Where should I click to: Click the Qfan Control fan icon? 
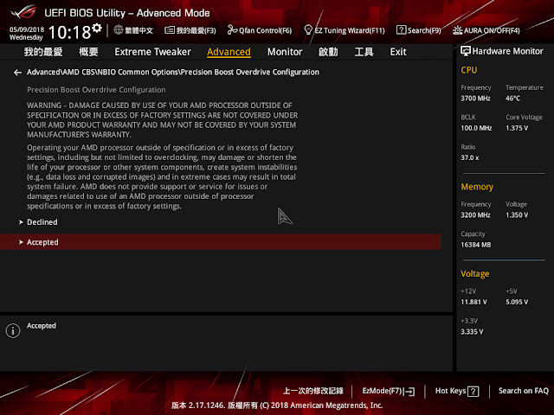pyautogui.click(x=232, y=30)
